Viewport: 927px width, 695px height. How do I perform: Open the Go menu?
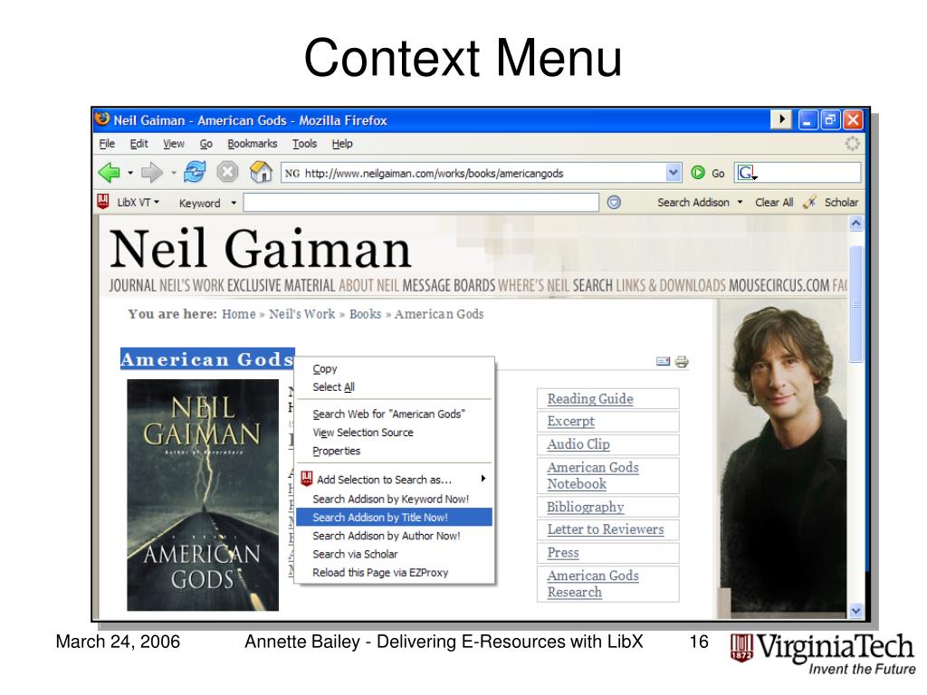click(x=205, y=144)
